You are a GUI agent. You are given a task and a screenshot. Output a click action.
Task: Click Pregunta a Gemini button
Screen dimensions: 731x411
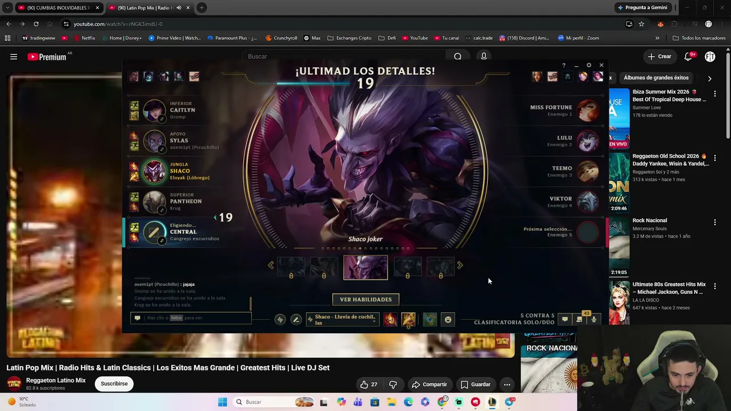click(642, 7)
